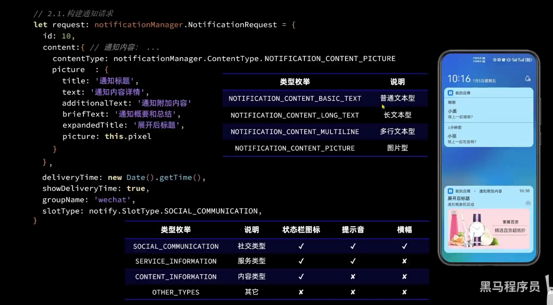Tap the 10:16 clock on phone

(459, 79)
